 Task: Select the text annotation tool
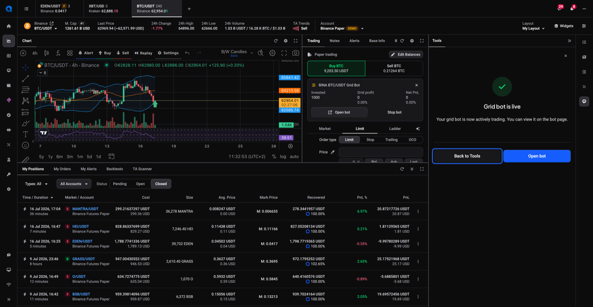[25, 134]
